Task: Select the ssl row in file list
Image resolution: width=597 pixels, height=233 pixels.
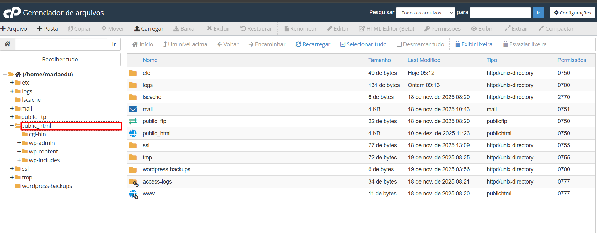Action: (x=361, y=145)
